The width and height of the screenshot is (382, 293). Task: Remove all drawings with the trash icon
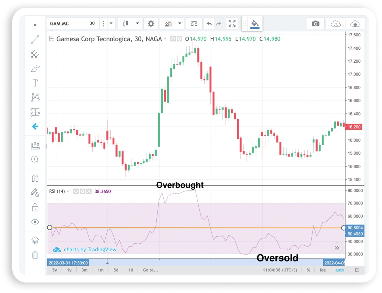pyautogui.click(x=35, y=256)
